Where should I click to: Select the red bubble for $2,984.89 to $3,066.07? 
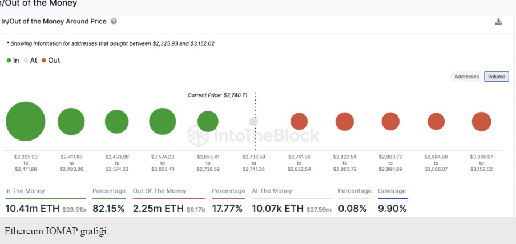click(x=436, y=121)
